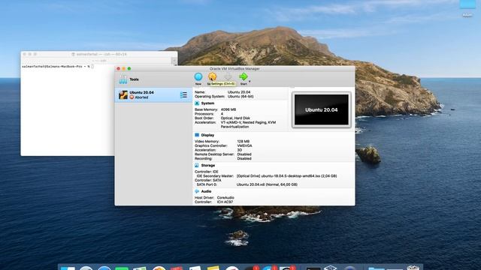The image size is (481, 270).
Task: Click the greyed-out Discard arrow icon
Action: tap(228, 76)
